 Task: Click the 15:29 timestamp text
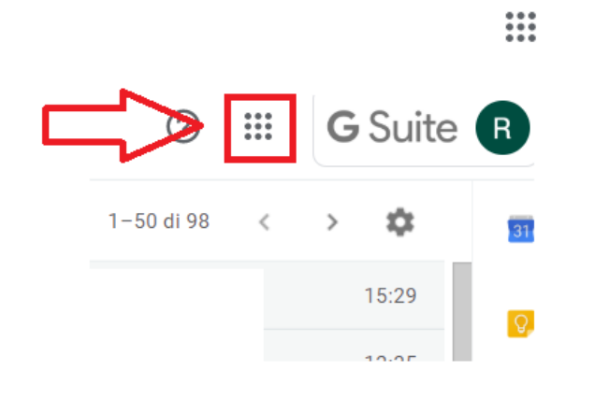(x=391, y=295)
